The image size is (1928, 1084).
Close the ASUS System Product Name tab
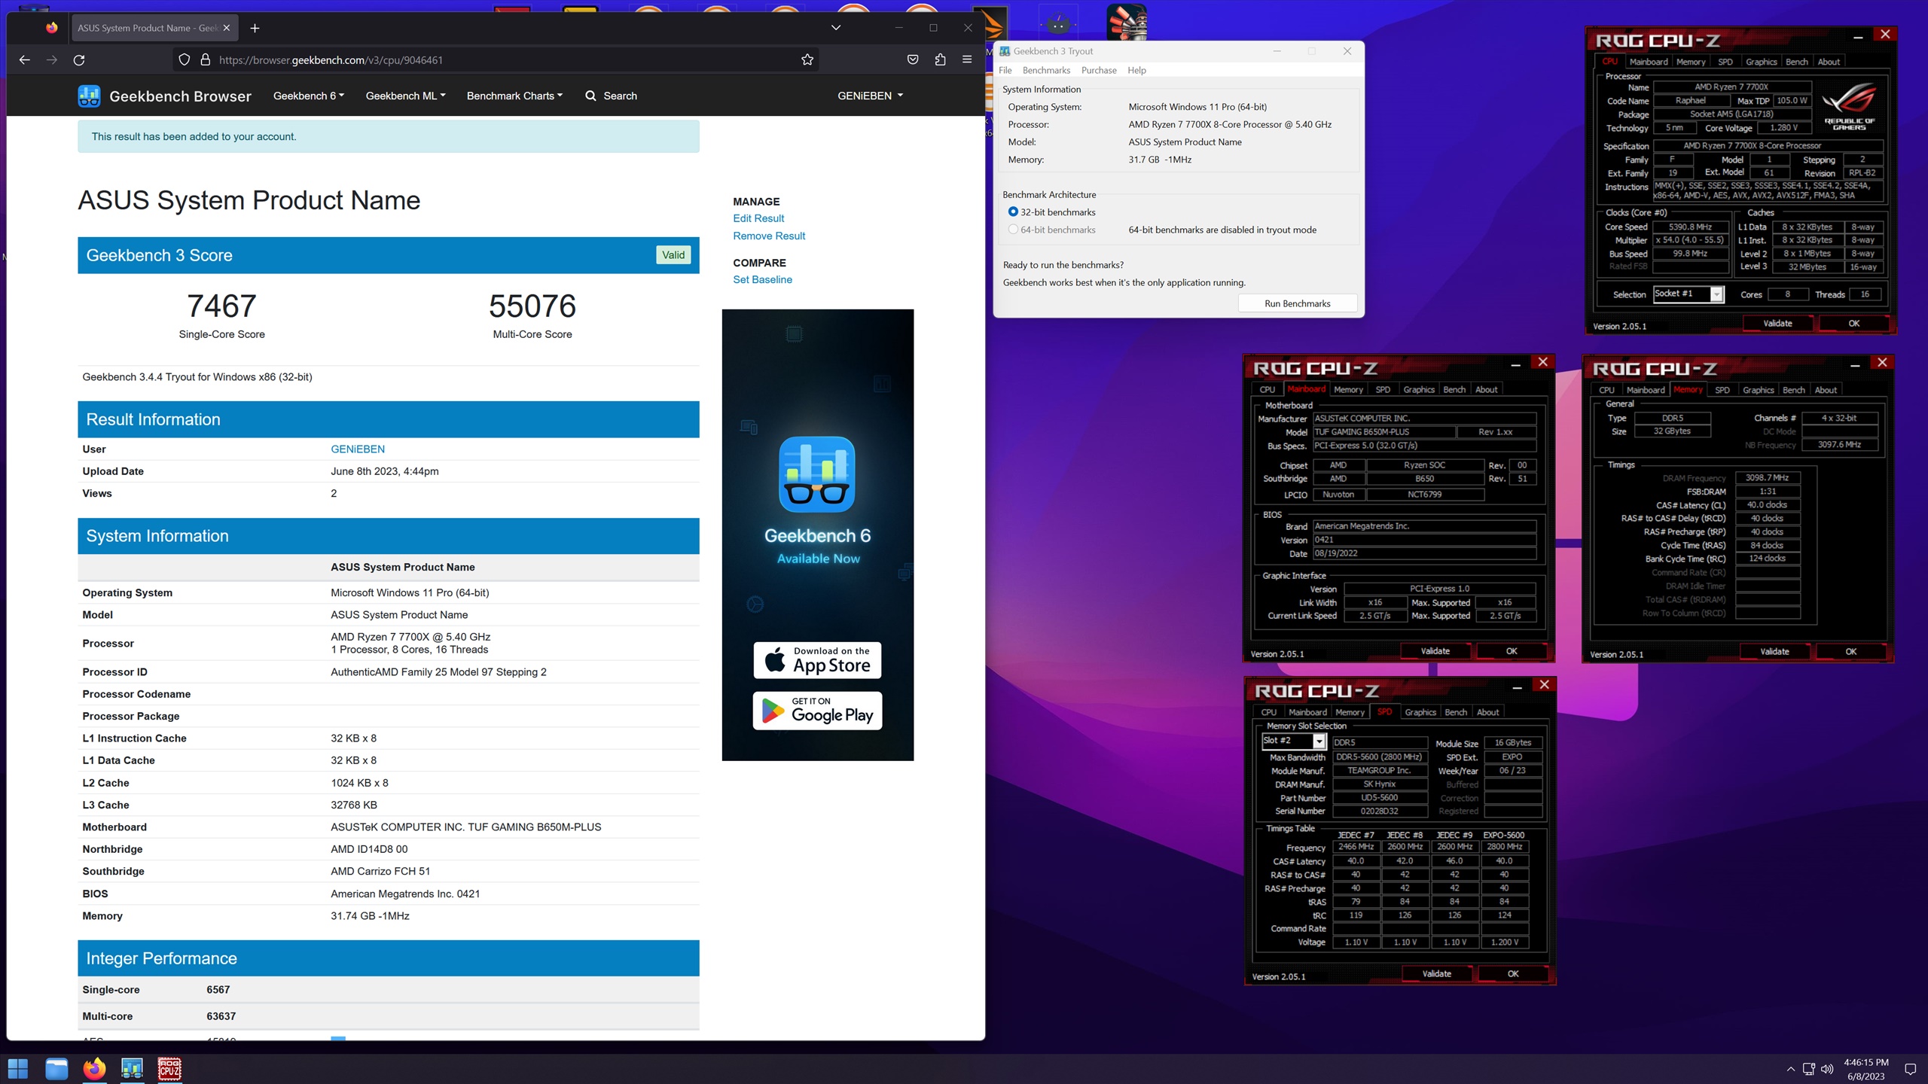(226, 28)
